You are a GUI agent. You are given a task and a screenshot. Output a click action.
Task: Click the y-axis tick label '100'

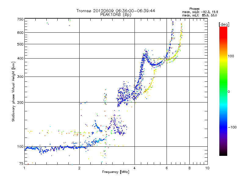pos(20,146)
